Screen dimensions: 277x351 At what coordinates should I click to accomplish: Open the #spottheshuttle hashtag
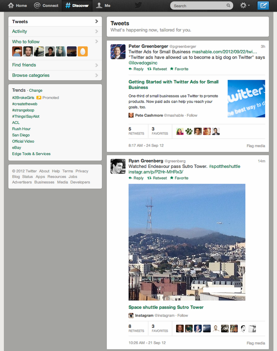click(225, 166)
